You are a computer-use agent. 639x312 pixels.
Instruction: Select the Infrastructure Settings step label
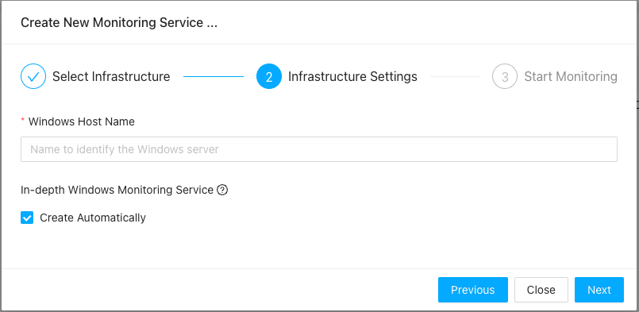[352, 76]
